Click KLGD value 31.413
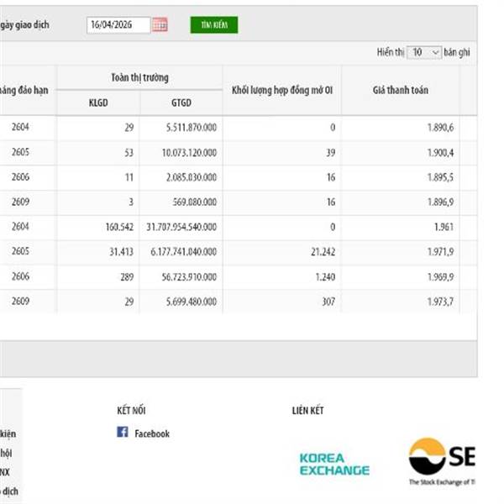This screenshot has height=504, width=504. point(121,252)
